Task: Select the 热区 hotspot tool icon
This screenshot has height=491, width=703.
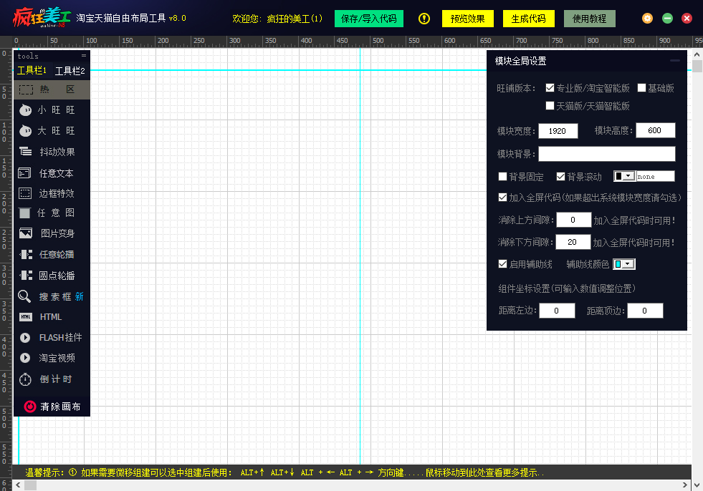Action: click(x=26, y=89)
